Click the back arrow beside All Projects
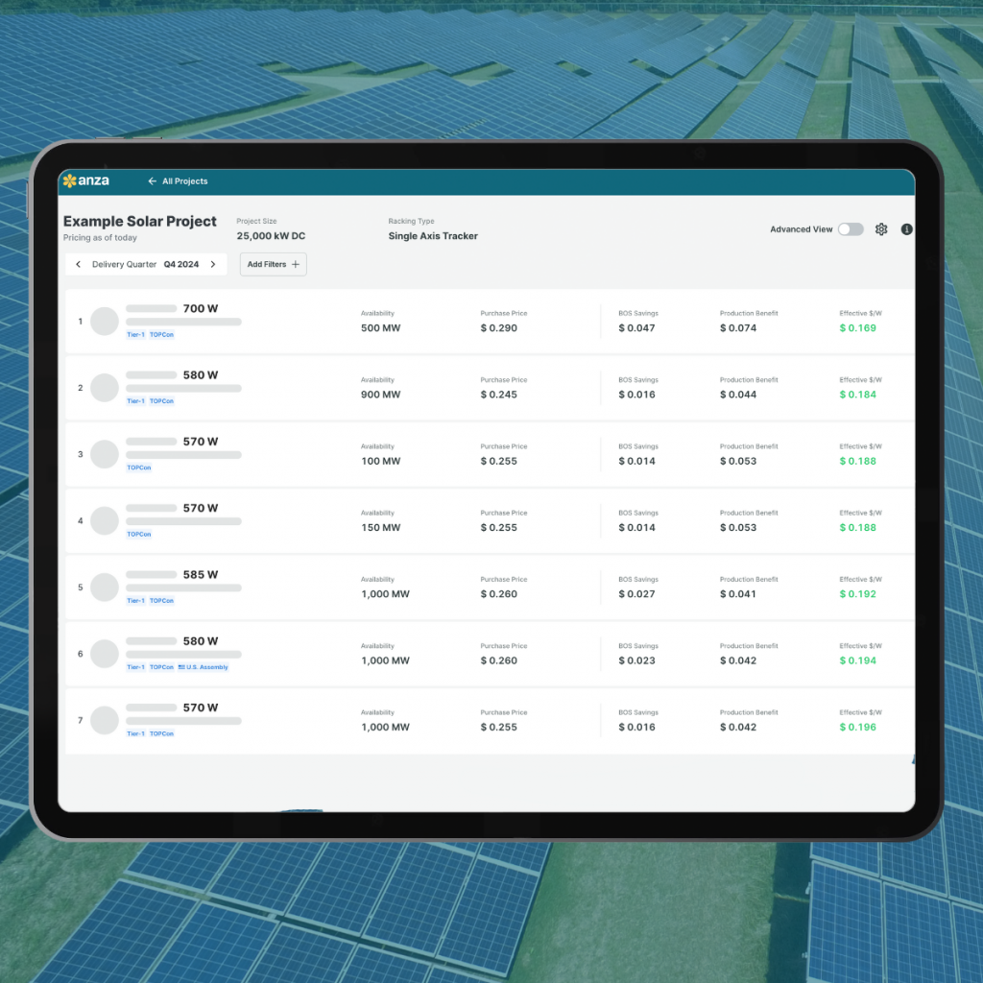The height and width of the screenshot is (983, 983). pos(152,181)
